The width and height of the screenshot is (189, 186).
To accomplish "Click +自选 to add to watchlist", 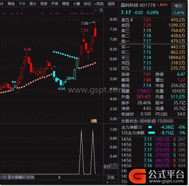I will coord(98,4).
